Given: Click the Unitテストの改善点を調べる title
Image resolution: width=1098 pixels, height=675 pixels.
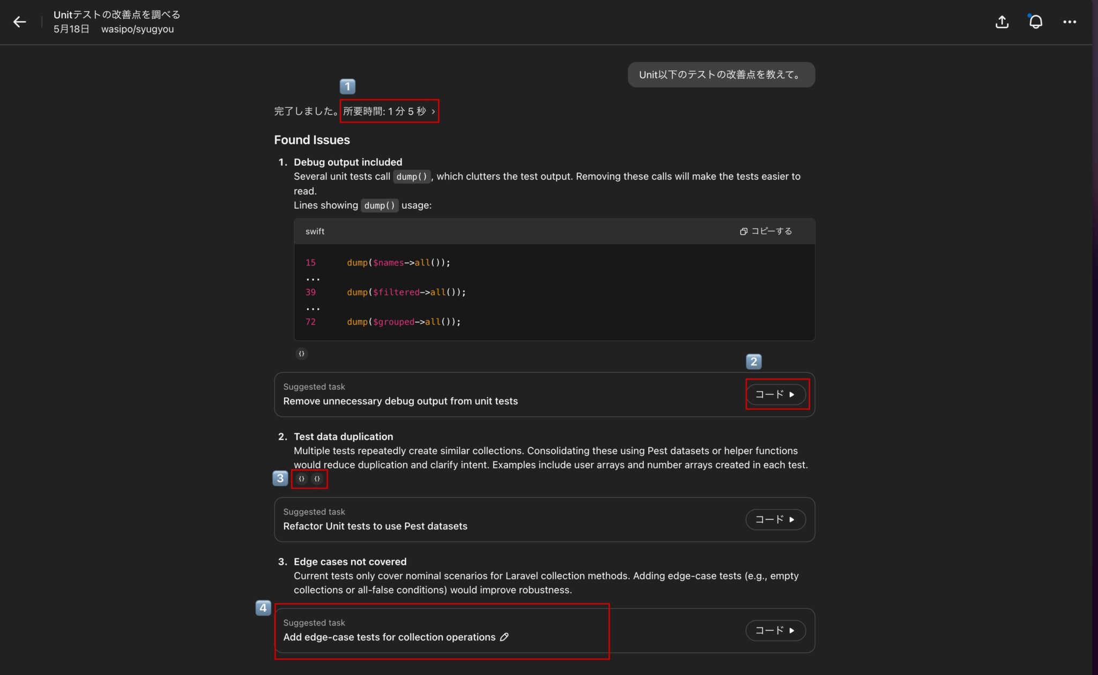Looking at the screenshot, I should point(117,14).
